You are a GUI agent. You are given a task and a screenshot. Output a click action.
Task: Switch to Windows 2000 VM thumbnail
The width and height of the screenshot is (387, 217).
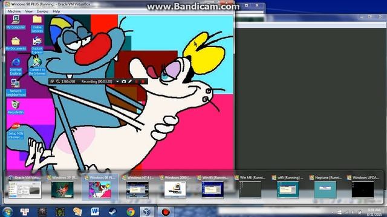[175, 187]
